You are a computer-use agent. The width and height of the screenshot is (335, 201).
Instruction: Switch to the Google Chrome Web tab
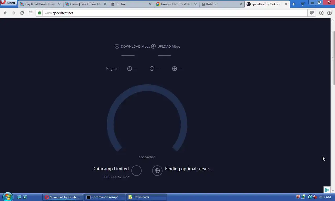(x=176, y=4)
